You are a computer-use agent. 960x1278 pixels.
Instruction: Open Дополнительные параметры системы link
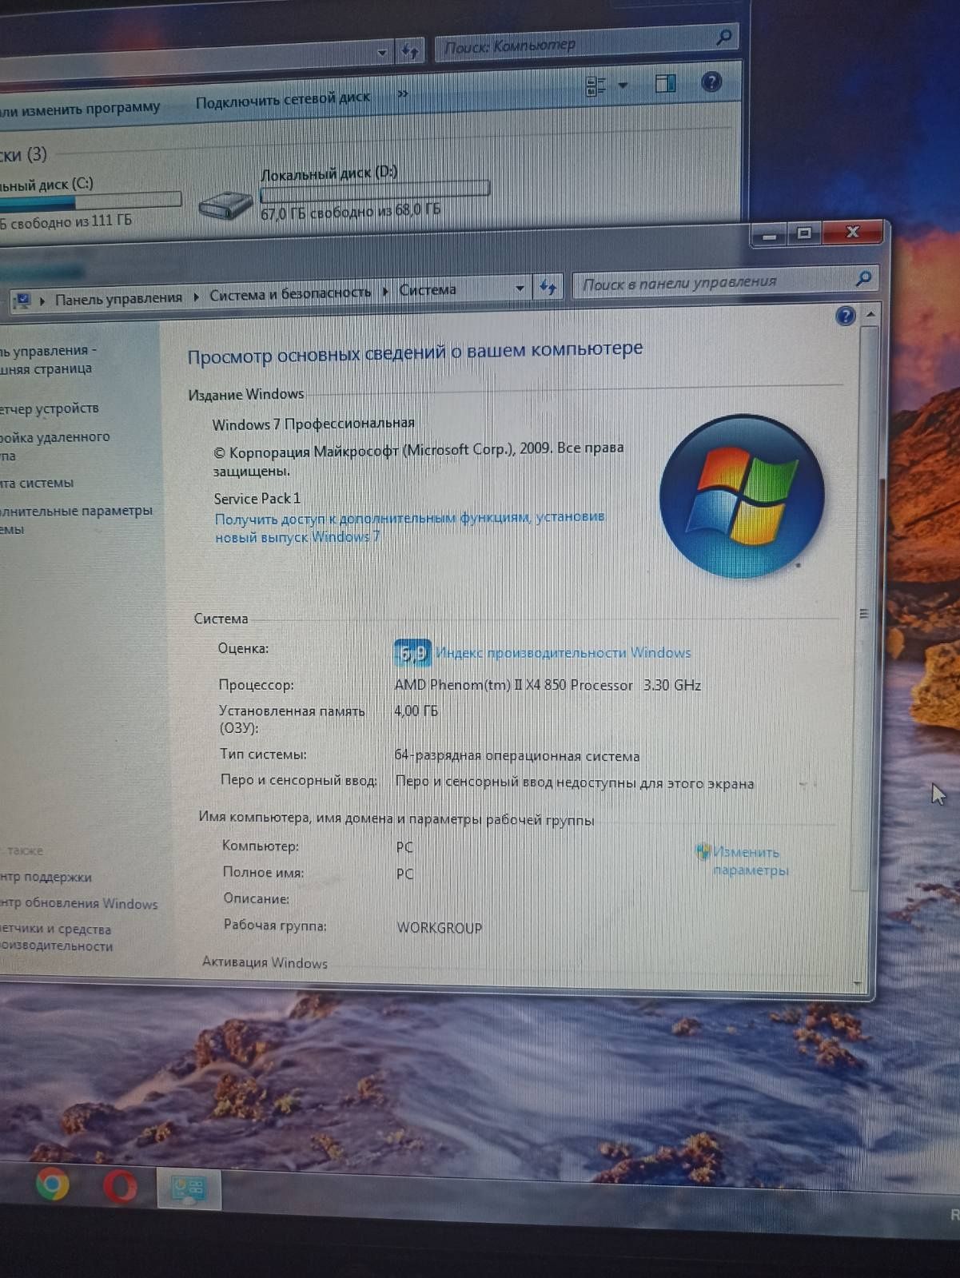click(x=76, y=519)
